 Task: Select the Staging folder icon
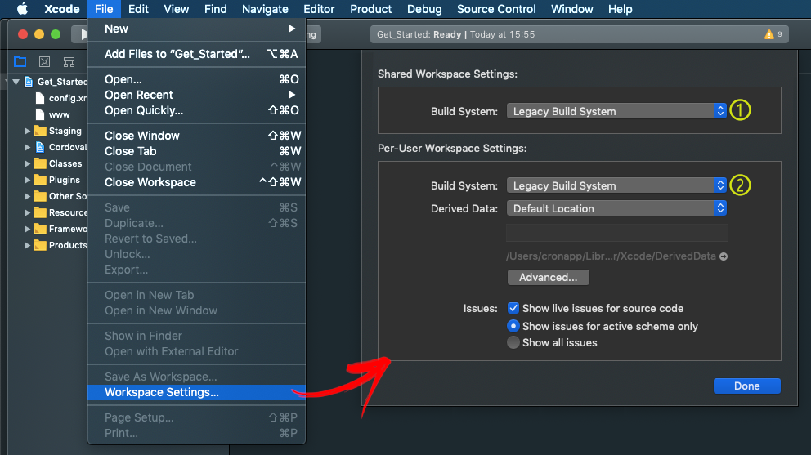[40, 131]
